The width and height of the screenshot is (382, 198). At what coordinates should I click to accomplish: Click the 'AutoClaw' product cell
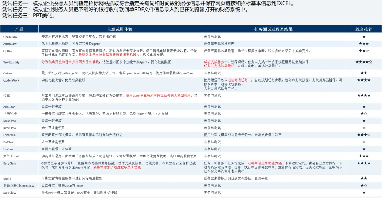point(10,44)
